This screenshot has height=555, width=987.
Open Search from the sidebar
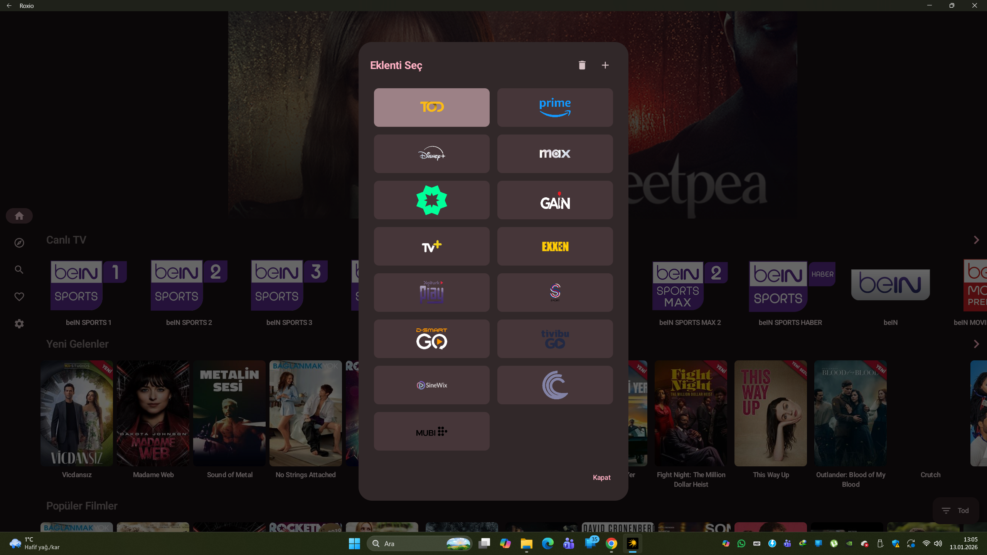[x=19, y=270]
